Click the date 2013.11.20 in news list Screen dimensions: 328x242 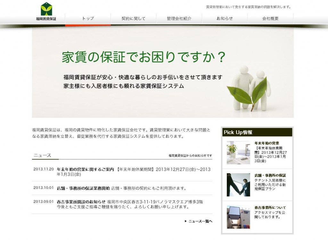tap(44, 169)
